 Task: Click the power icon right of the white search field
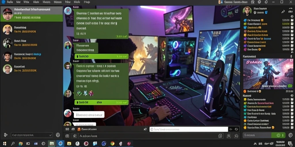click(237, 129)
